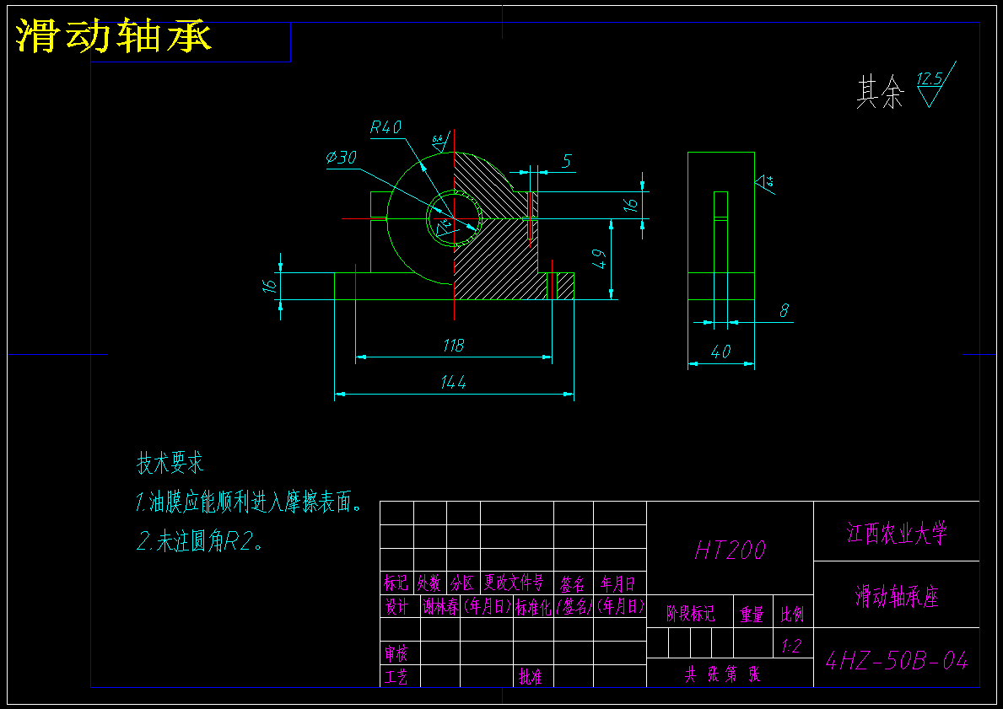Screen dimensions: 1003x709
Task: Click the note 1.油膜应能顺利进入摩擦表面。
Action: pos(249,502)
